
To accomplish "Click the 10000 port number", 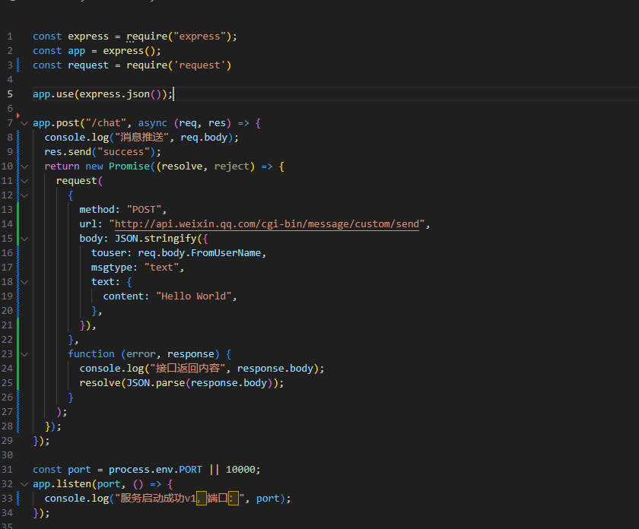I will pyautogui.click(x=240, y=470).
